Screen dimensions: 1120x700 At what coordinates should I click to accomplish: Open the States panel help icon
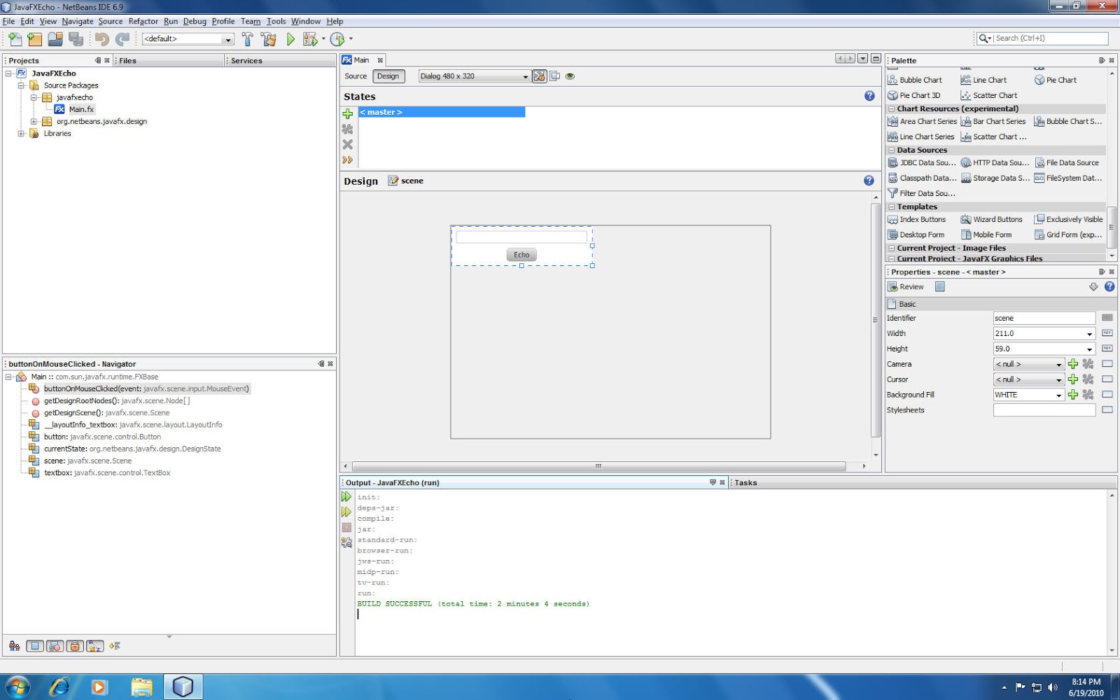pyautogui.click(x=869, y=96)
